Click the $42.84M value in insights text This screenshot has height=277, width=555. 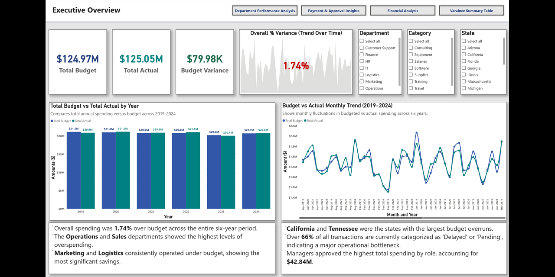pos(300,262)
